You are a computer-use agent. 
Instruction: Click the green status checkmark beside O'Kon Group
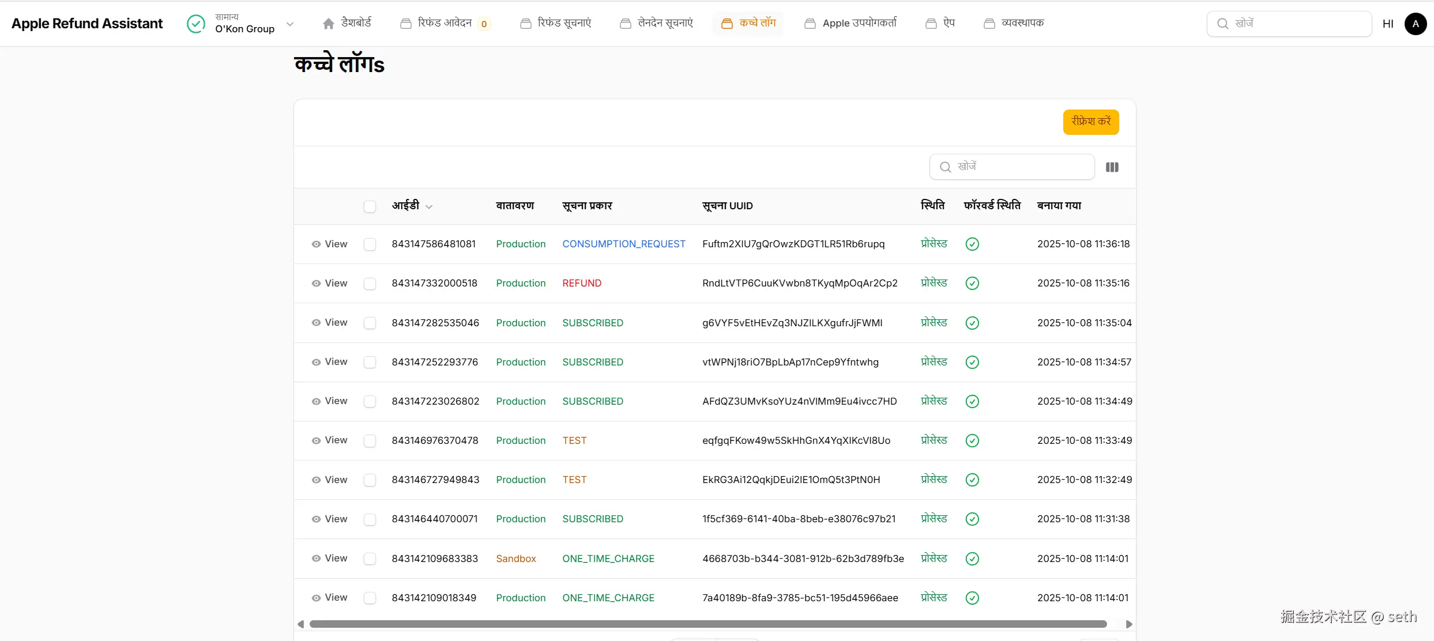point(196,24)
